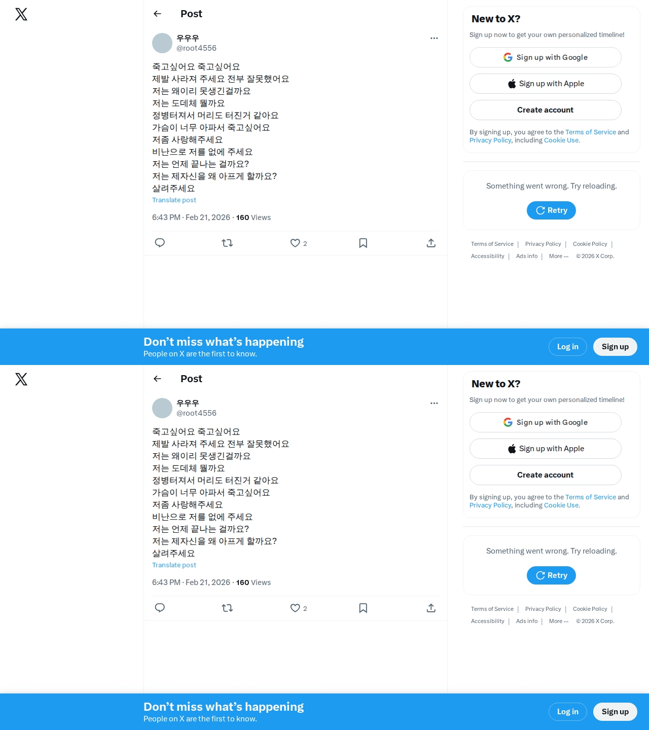The height and width of the screenshot is (730, 649).
Task: Click the bookmark icon on the lower post
Action: point(363,608)
